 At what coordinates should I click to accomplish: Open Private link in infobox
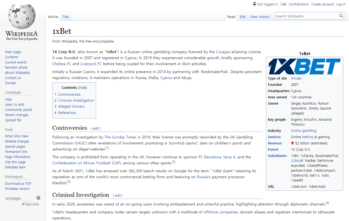[x=296, y=78]
